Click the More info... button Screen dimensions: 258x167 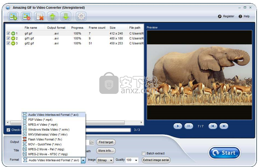point(106,151)
